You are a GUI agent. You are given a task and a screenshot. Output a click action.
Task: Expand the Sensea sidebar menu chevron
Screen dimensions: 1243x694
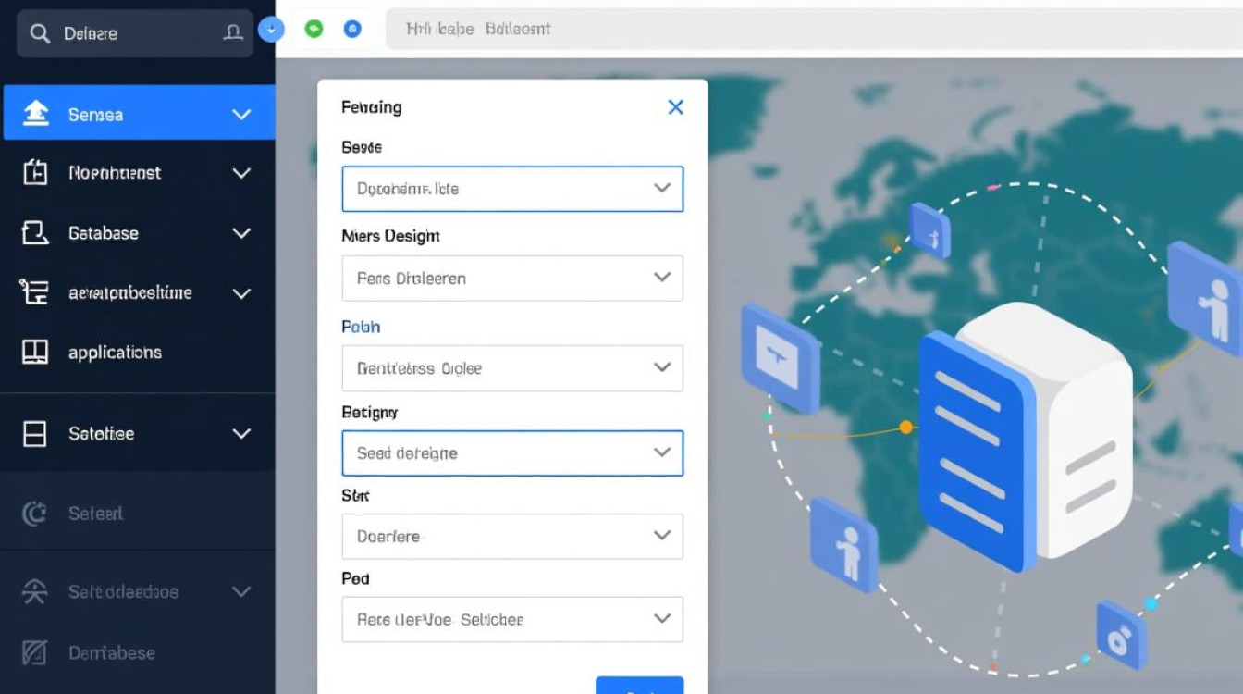[x=241, y=115]
